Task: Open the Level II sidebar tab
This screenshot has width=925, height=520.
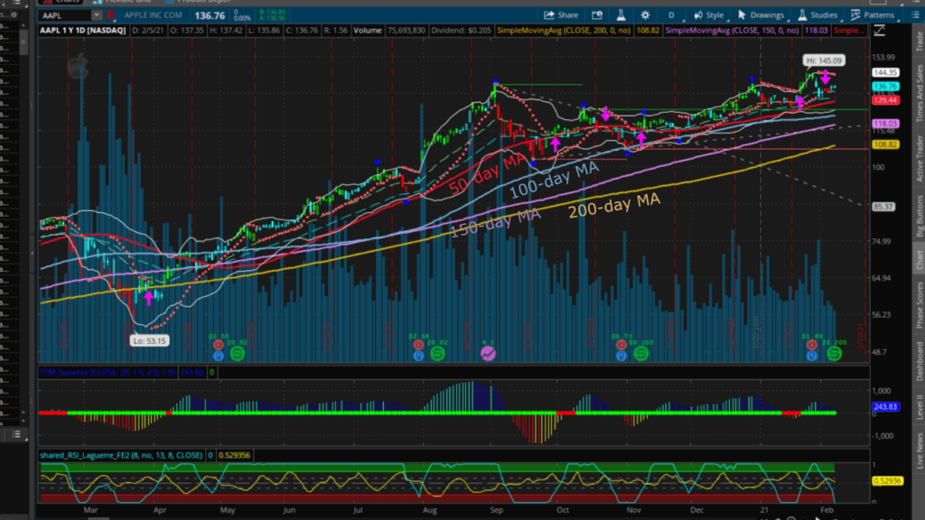Action: pos(919,407)
